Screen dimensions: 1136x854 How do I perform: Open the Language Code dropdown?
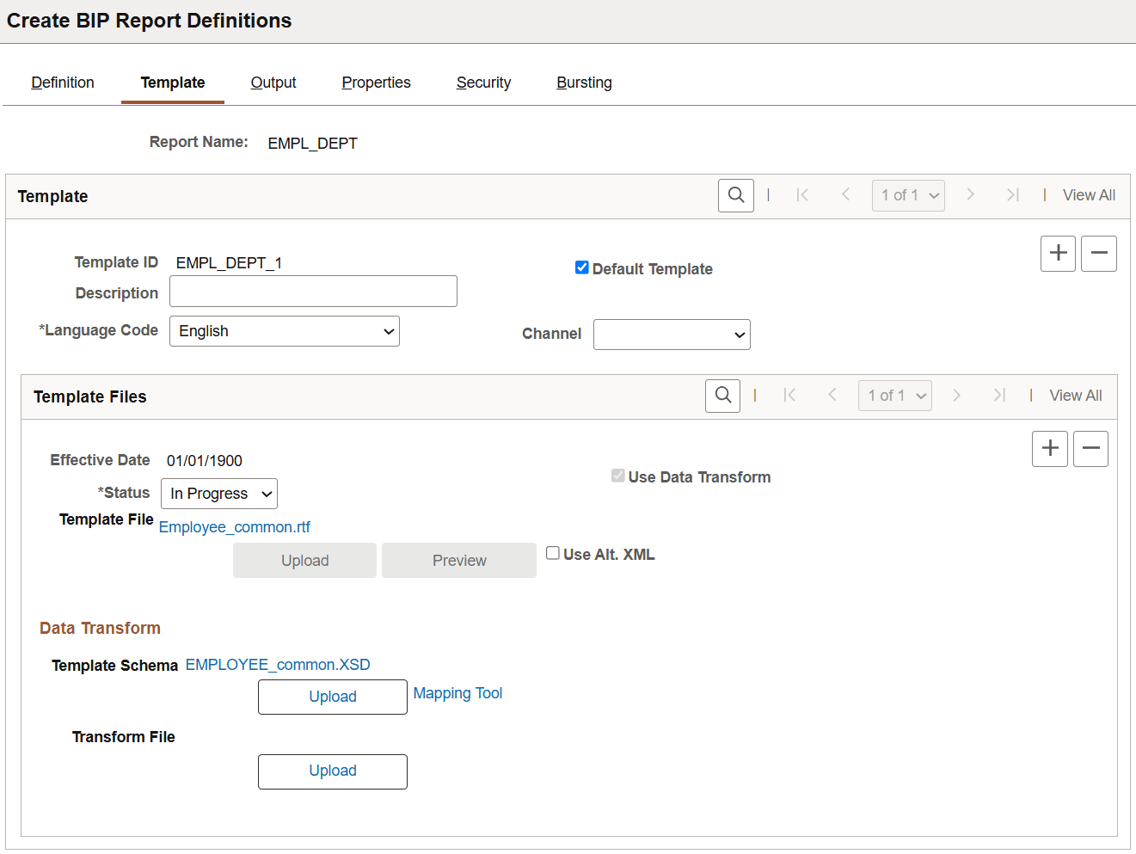coord(284,331)
